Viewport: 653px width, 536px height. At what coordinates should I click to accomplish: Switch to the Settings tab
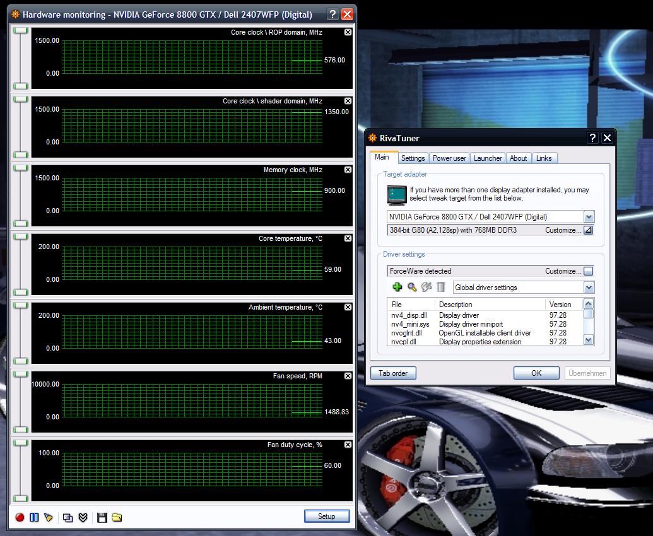(x=413, y=158)
